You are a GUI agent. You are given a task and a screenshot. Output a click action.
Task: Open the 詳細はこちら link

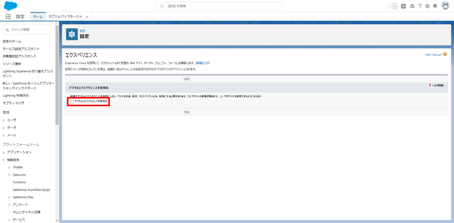(x=203, y=63)
